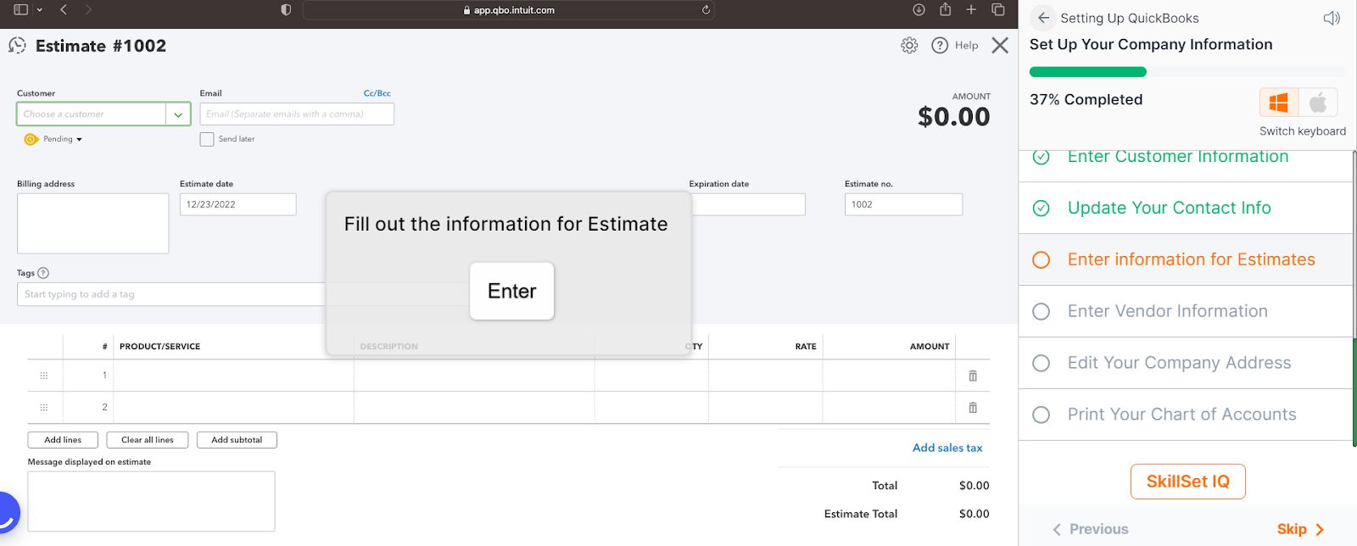Click the Estimate no. field
The width and height of the screenshot is (1357, 546).
pos(903,204)
